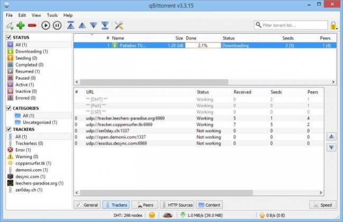Click the Move up in queue arrow
The height and width of the screenshot is (222, 343).
82,25
